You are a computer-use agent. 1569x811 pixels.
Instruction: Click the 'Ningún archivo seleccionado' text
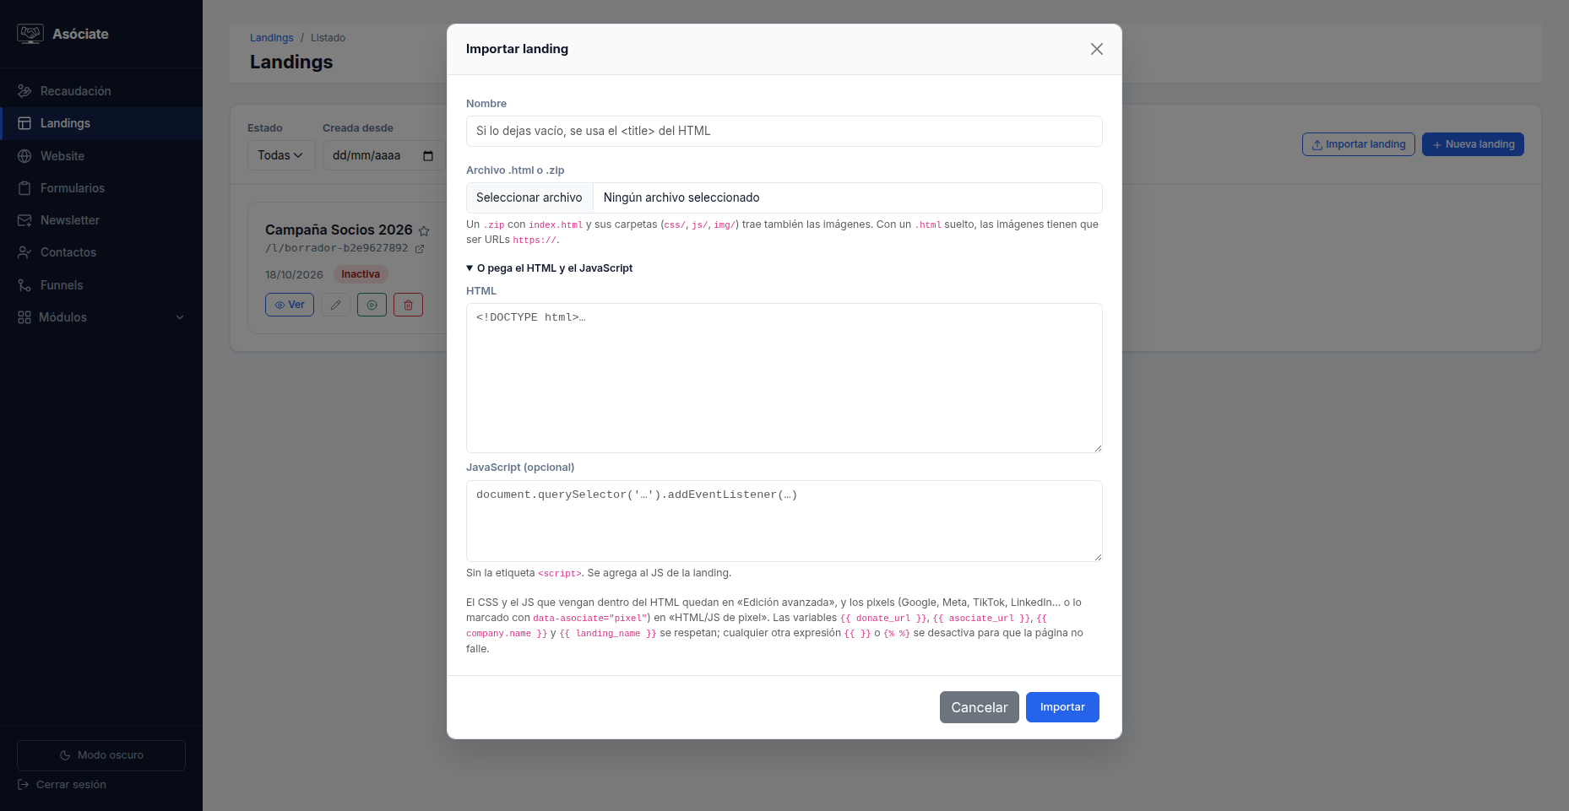681,197
